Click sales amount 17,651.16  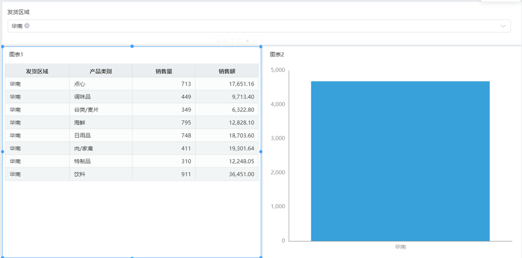point(227,84)
